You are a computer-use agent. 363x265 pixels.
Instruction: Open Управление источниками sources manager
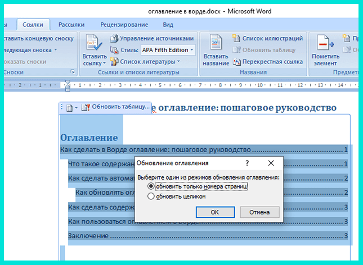152,38
